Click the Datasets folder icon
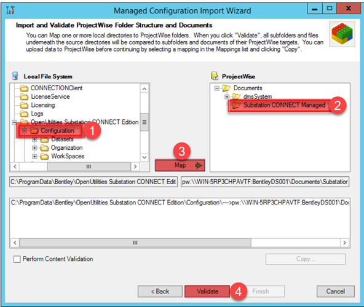 [44, 139]
